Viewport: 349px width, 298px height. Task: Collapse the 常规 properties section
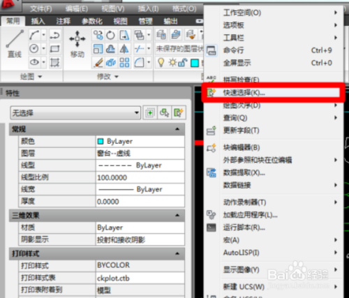coord(177,129)
